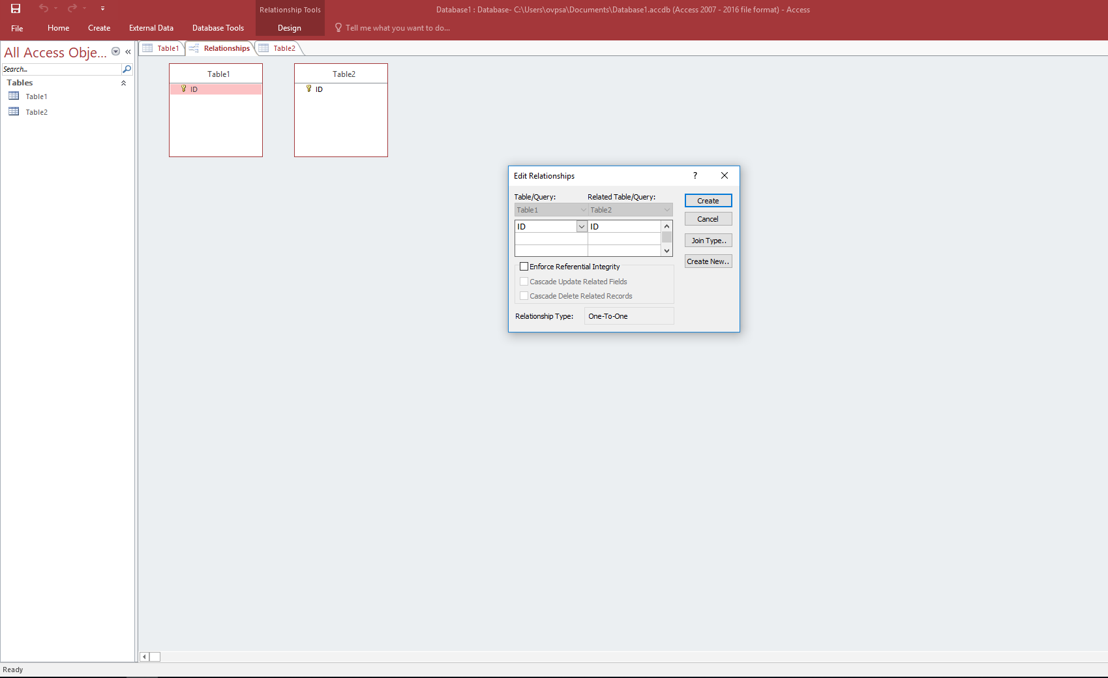Screen dimensions: 1108x678
Task: Open the All Access Objects navigation menu arrow
Action: (x=115, y=52)
